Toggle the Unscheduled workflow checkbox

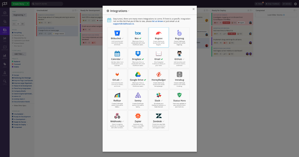pyautogui.click(x=13, y=114)
